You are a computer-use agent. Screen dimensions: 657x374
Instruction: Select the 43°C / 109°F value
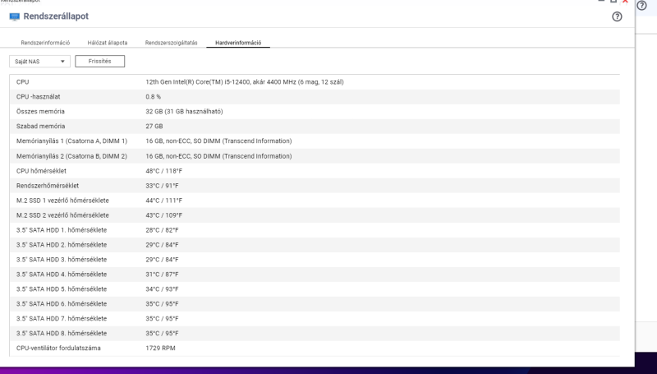click(163, 215)
